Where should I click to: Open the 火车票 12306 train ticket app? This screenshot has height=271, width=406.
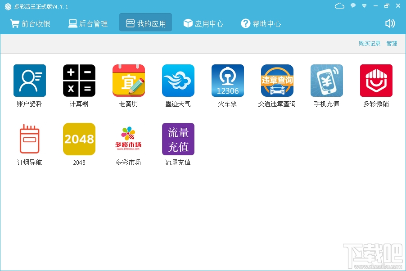tap(228, 81)
